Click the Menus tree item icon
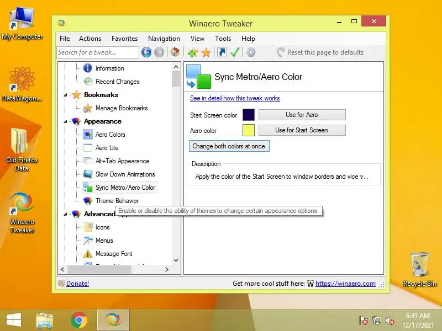 pyautogui.click(x=88, y=241)
